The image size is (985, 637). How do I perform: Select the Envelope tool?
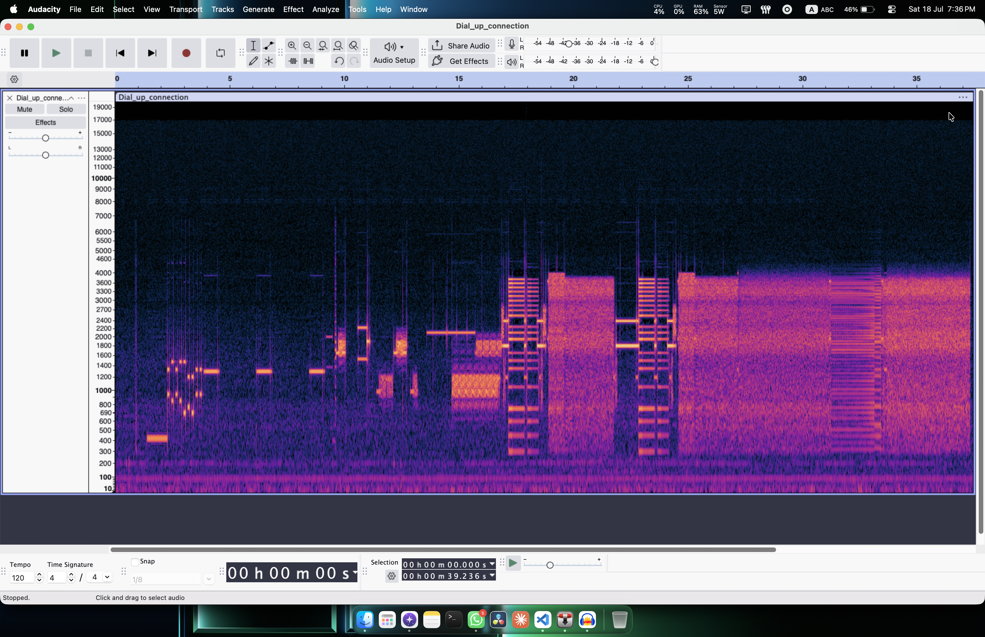[x=269, y=46]
